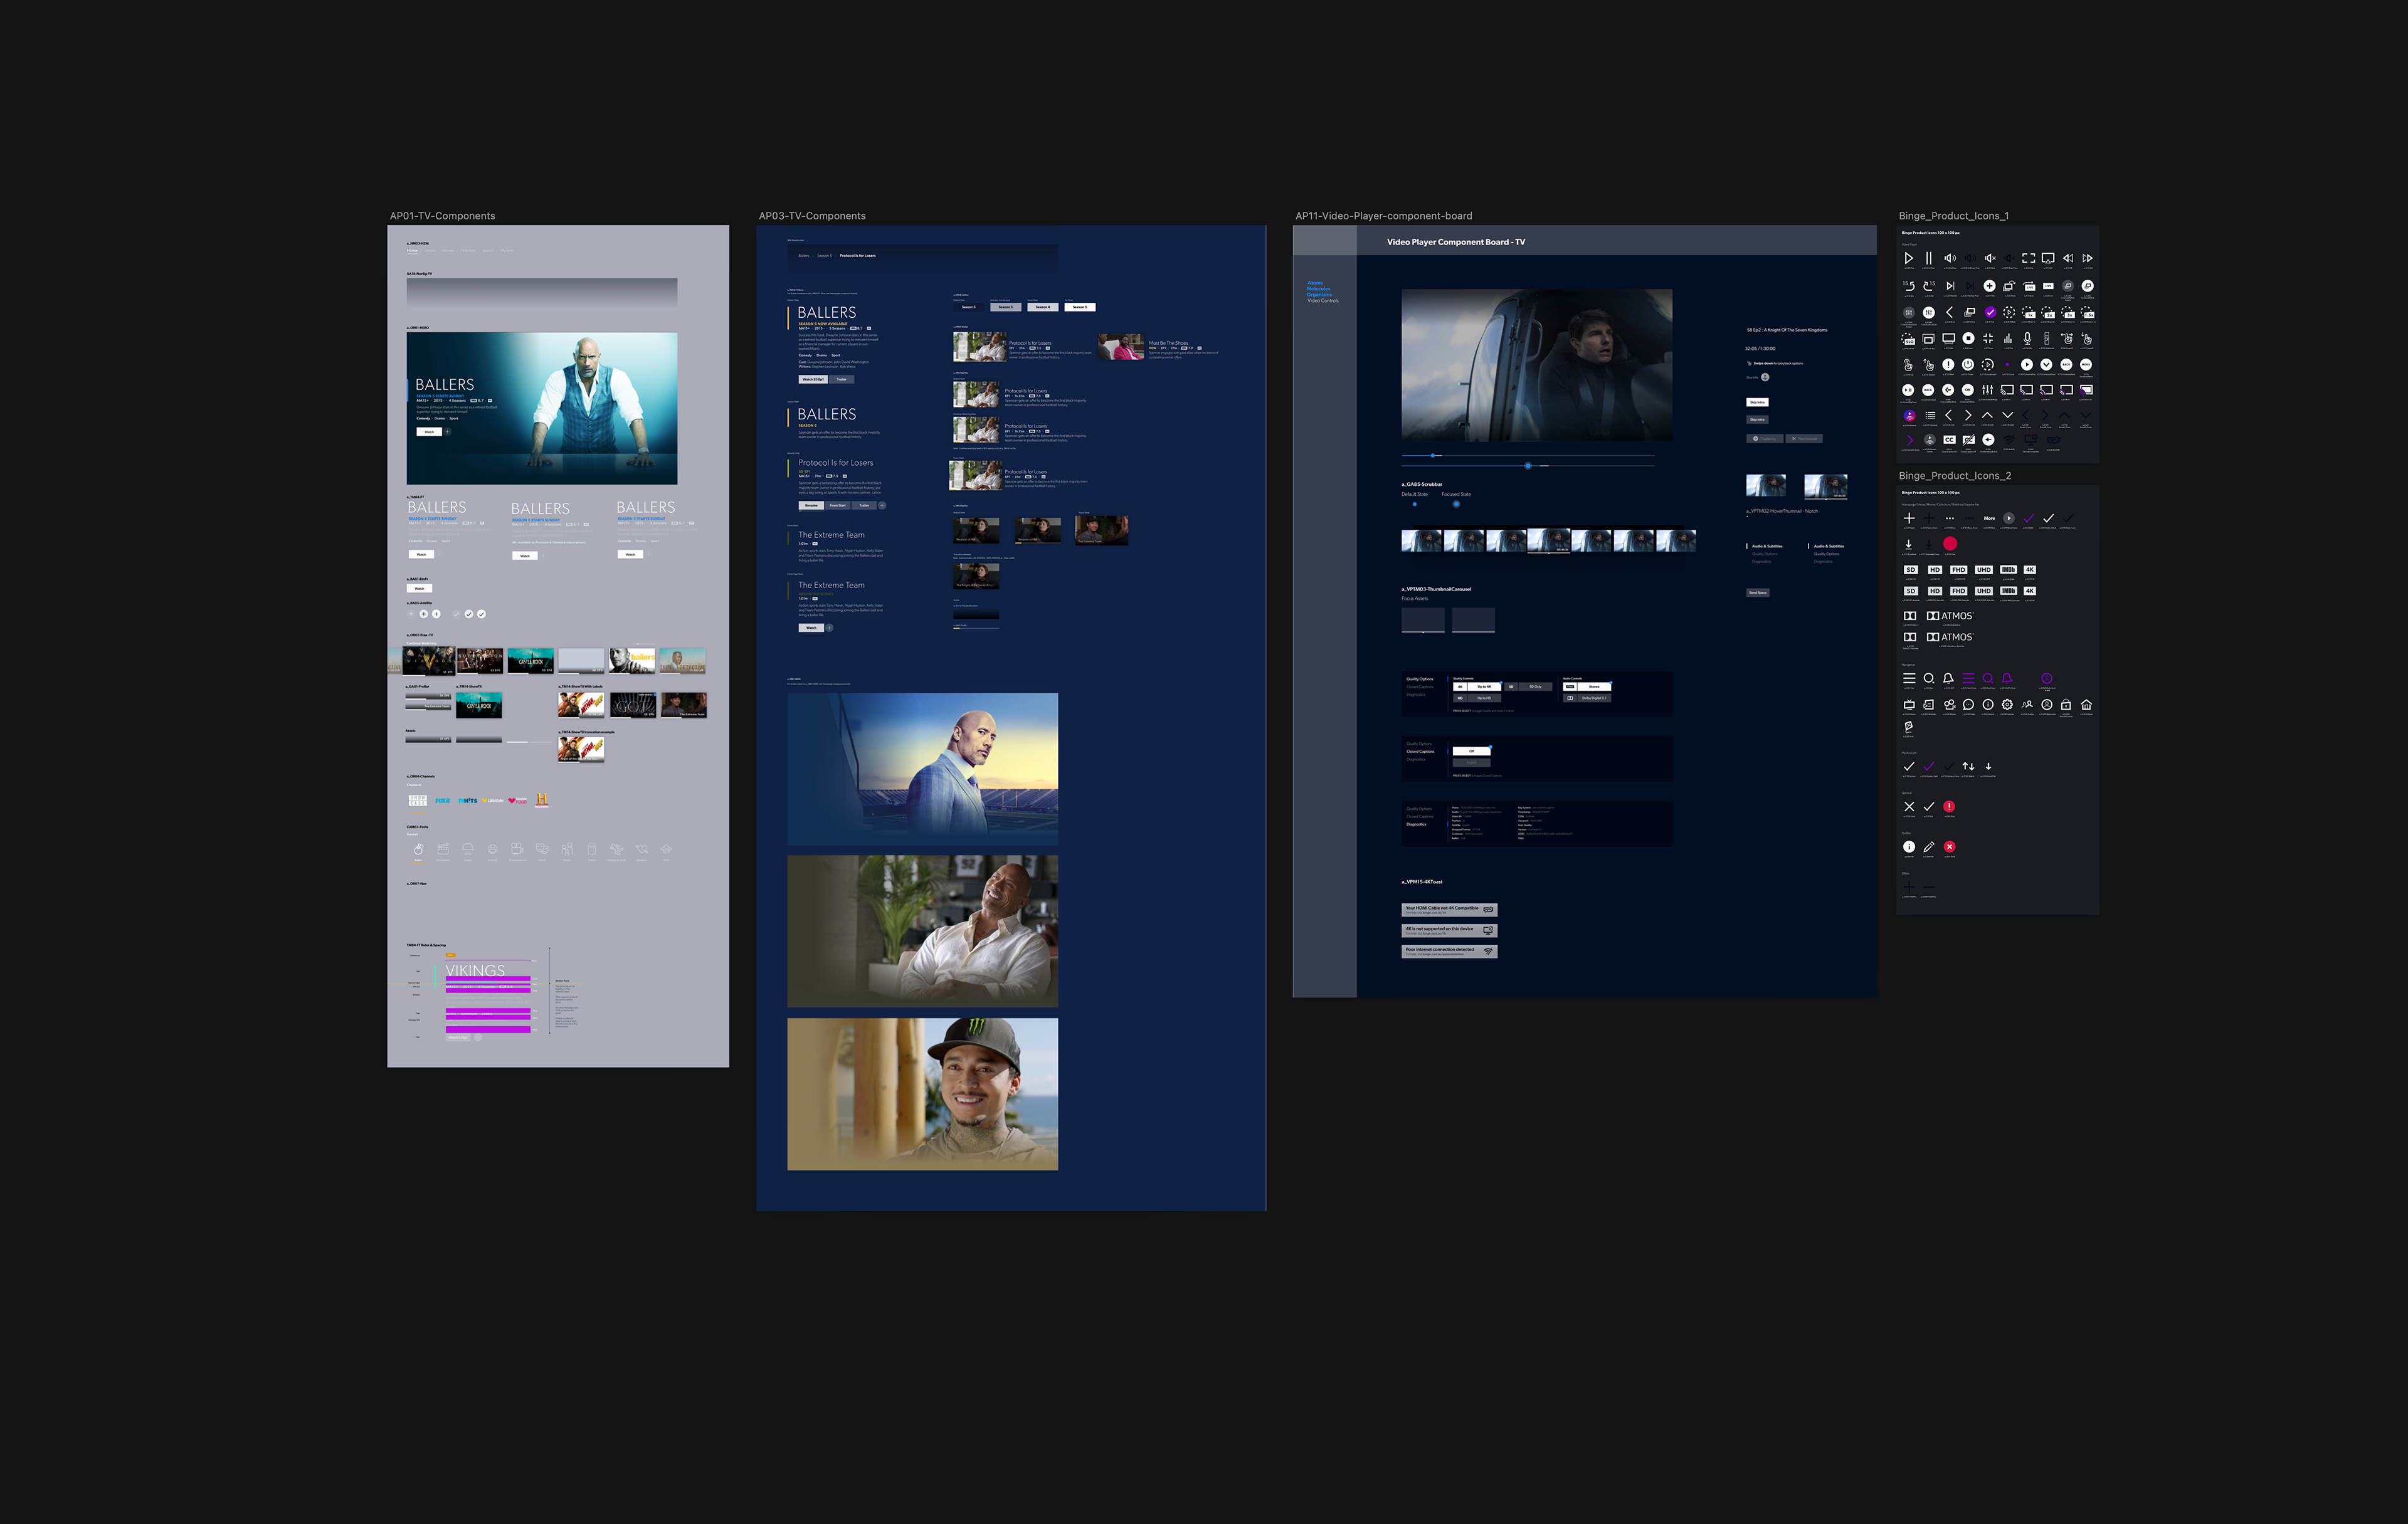Select the white magnifier search icon

(1929, 678)
